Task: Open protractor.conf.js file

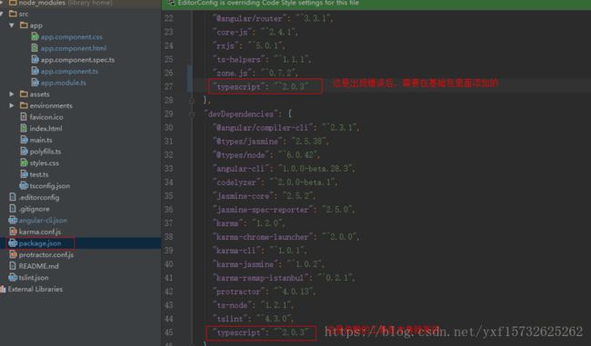Action: click(46, 255)
